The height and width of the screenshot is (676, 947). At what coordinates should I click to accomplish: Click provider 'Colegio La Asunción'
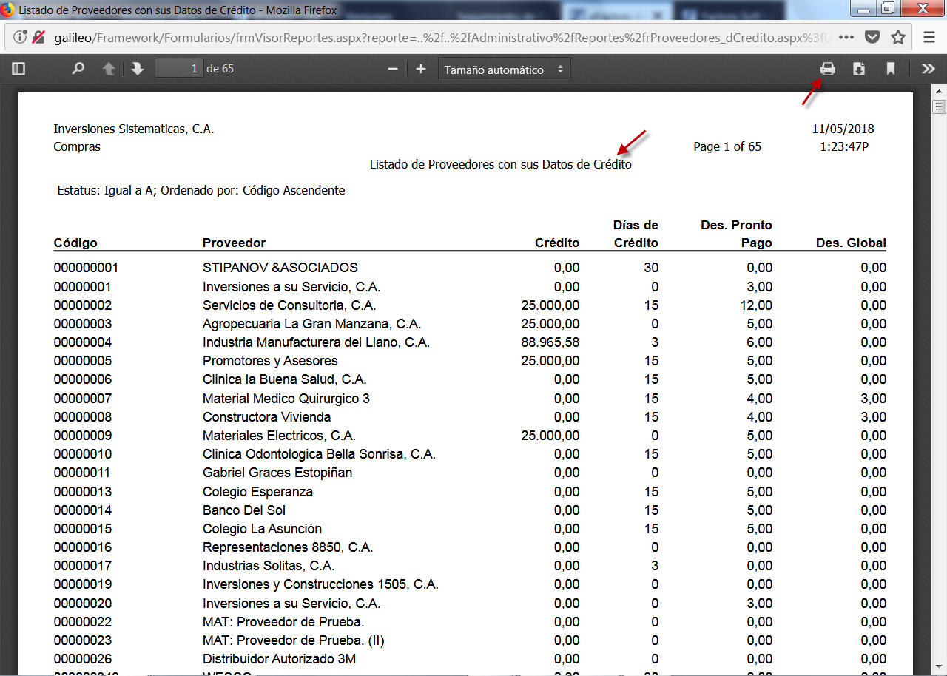pyautogui.click(x=263, y=529)
